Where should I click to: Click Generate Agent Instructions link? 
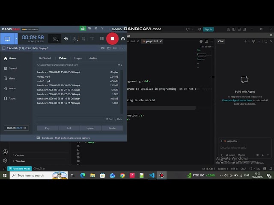237,100
